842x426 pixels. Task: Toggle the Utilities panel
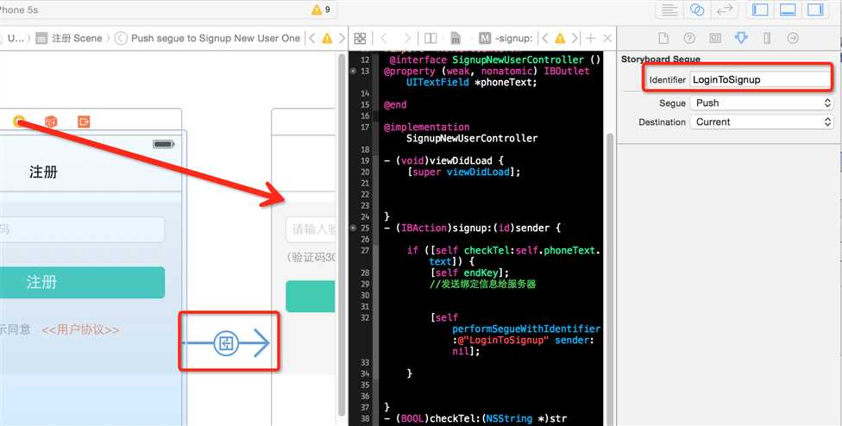click(816, 9)
